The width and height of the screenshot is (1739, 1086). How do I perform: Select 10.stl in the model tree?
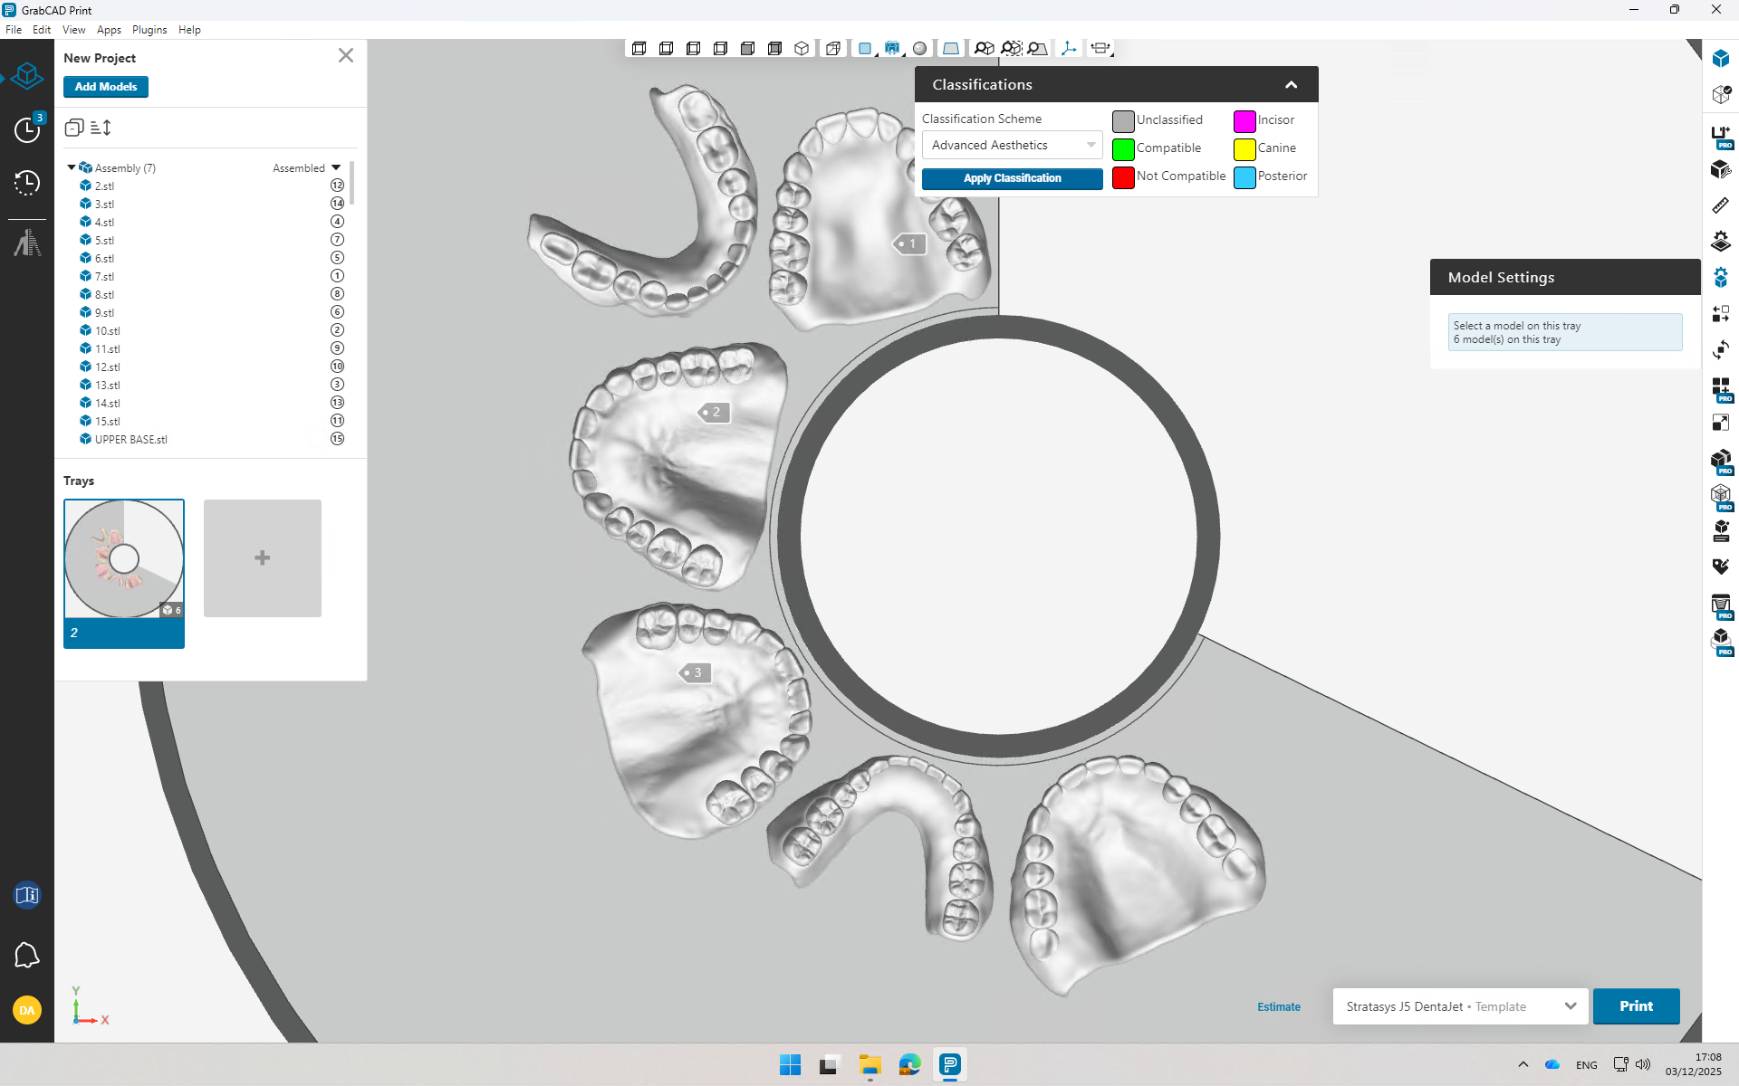tap(108, 330)
